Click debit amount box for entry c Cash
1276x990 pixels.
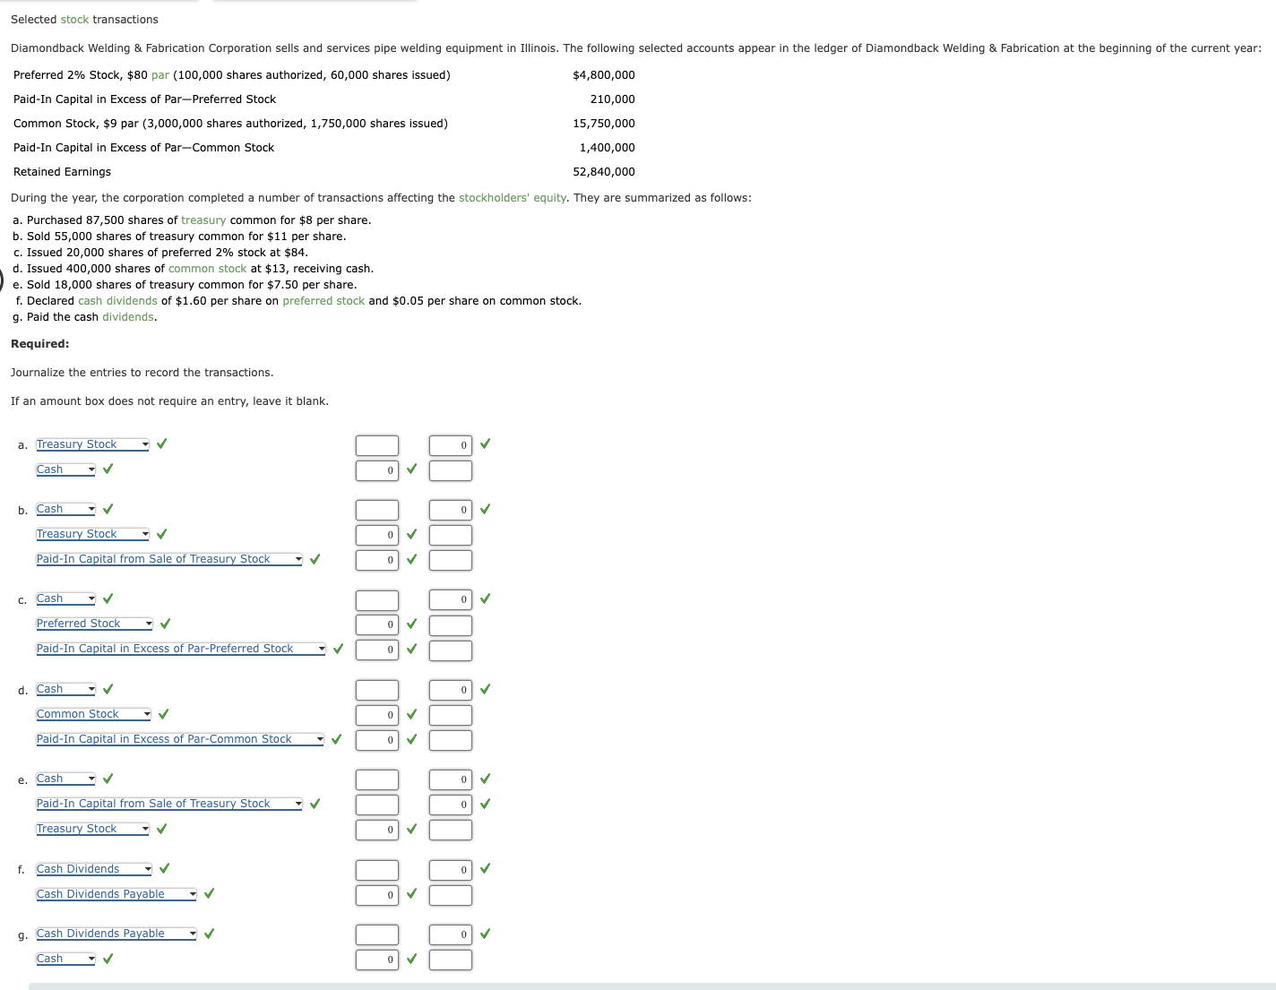click(x=377, y=599)
